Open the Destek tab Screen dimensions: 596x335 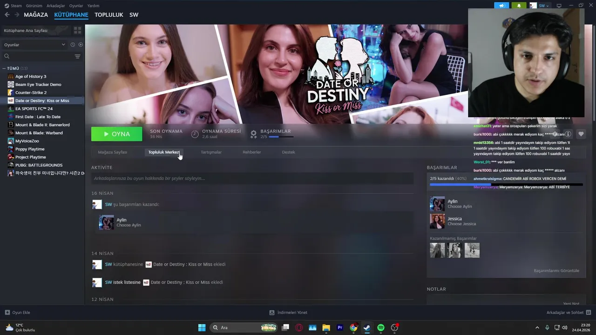coord(288,152)
